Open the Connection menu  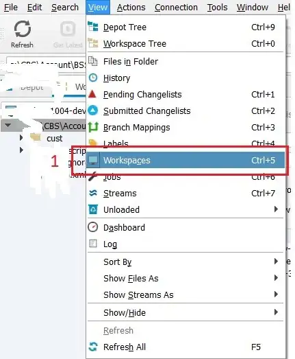click(176, 8)
